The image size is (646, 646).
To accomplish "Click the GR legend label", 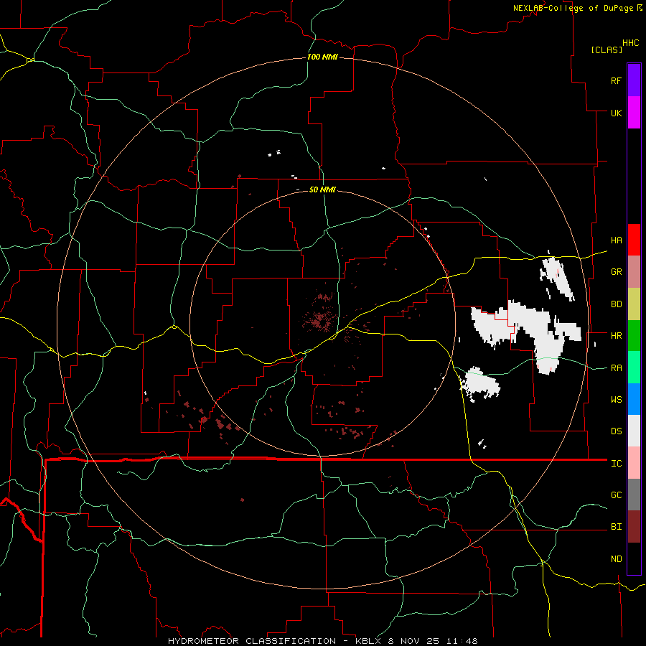I will pyautogui.click(x=617, y=272).
